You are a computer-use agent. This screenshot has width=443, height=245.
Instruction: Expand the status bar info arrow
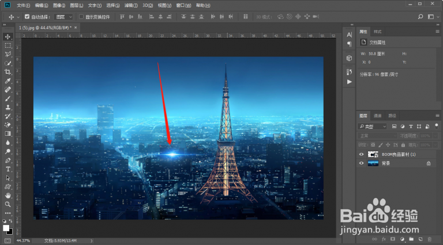pyautogui.click(x=92, y=241)
